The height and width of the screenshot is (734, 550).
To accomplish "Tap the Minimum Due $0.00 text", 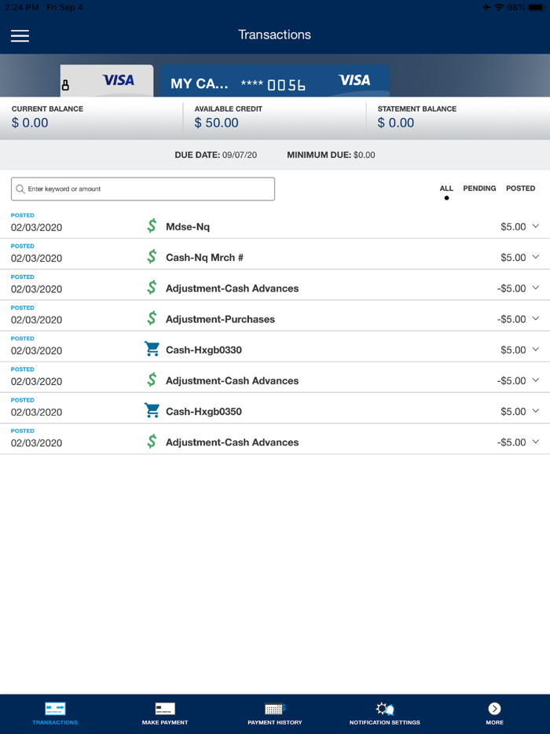I will click(331, 155).
